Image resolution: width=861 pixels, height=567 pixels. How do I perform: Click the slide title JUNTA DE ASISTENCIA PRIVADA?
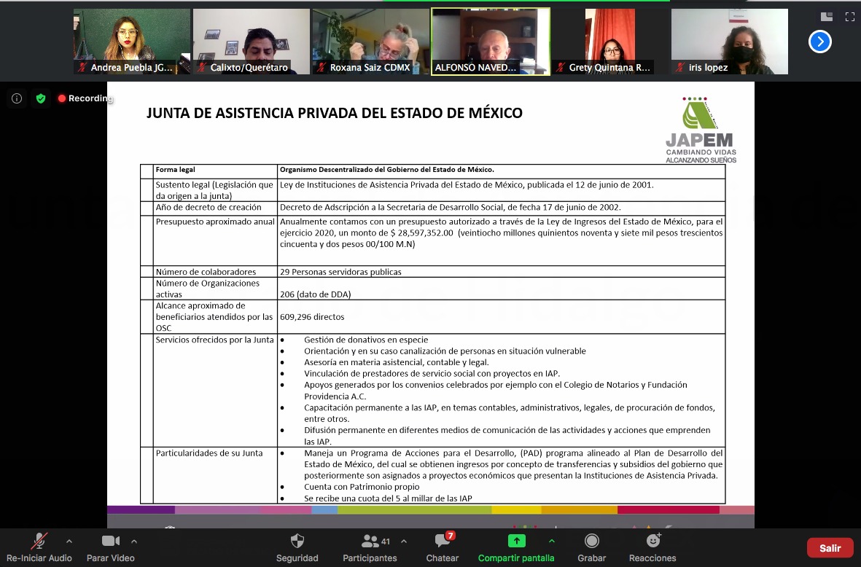click(335, 113)
